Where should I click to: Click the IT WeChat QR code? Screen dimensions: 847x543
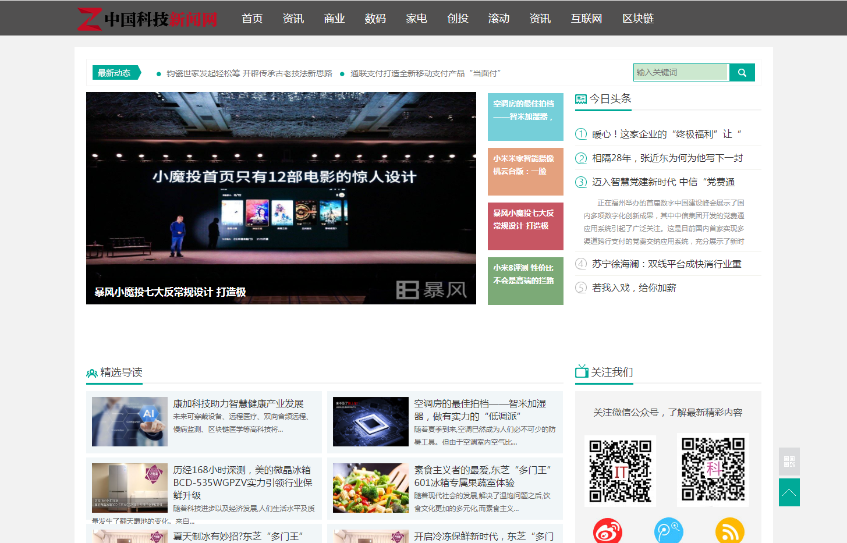click(620, 471)
